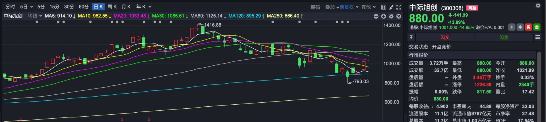Viewport: 546px width, 122px height.
Task: Click the 港股:中际旭创 H-share link
Action: [423, 28]
